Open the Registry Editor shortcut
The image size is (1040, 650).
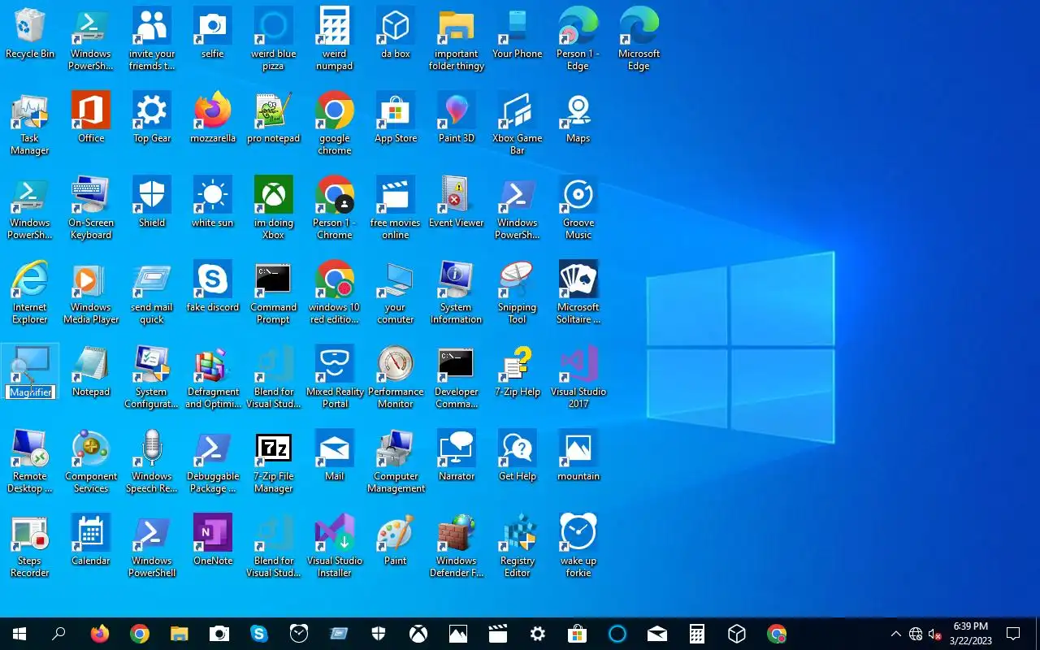coord(518,546)
